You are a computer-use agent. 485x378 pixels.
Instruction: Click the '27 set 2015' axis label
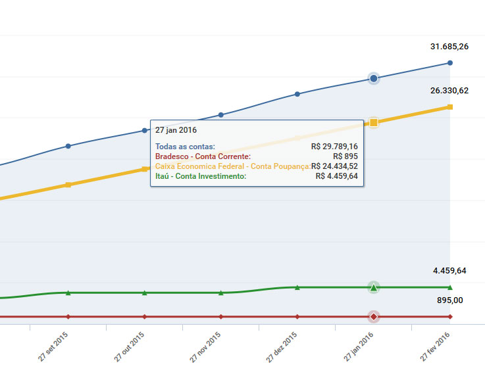pos(53,346)
